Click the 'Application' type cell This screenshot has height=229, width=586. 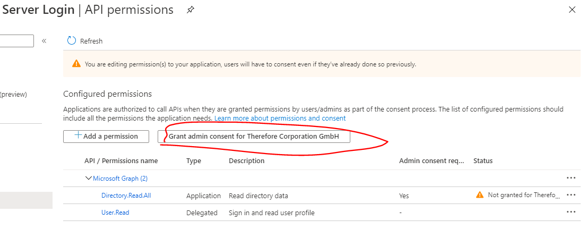(204, 196)
